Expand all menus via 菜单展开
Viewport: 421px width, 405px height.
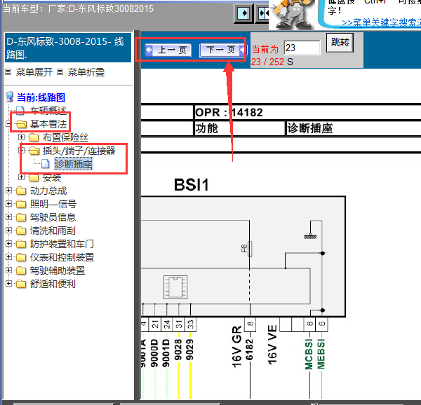tap(34, 72)
